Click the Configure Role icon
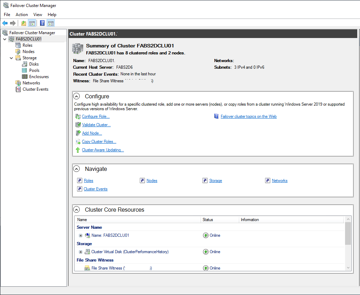Image resolution: width=360 pixels, height=295 pixels. point(78,116)
